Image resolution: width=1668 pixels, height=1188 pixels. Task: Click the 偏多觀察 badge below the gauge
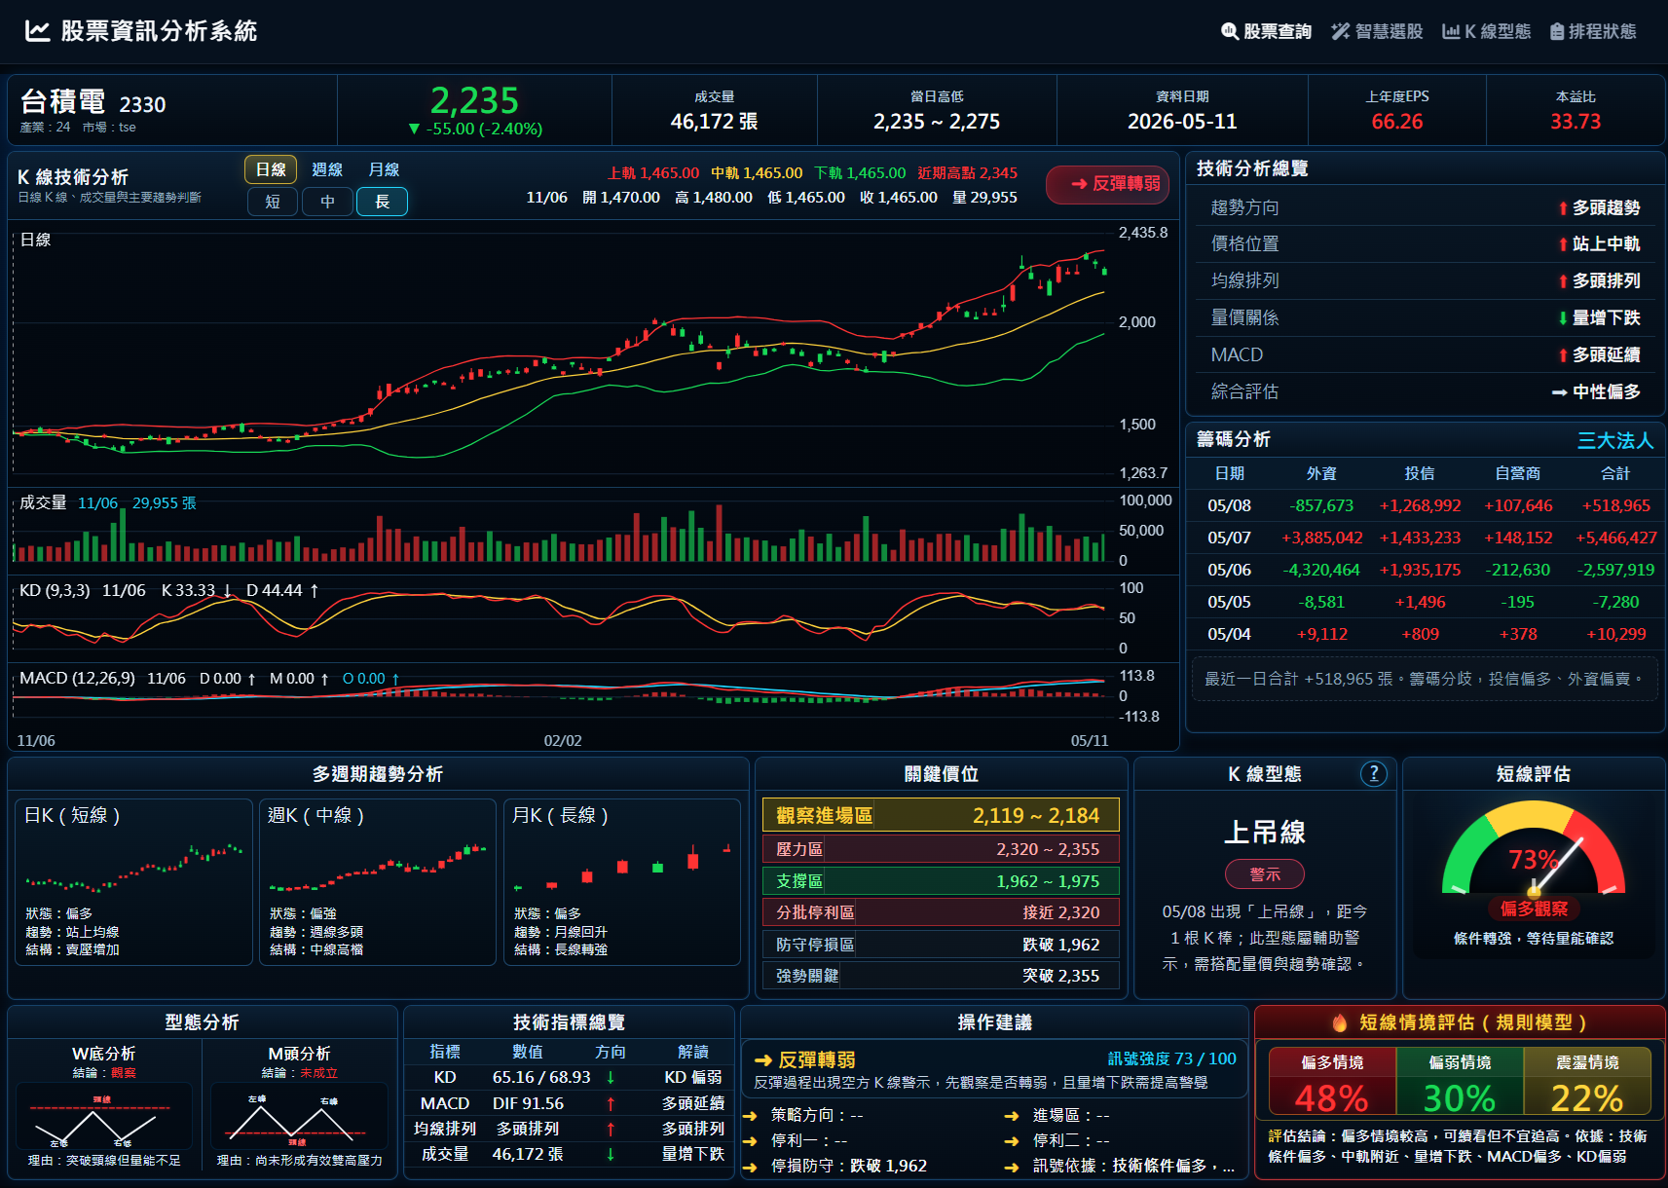click(x=1534, y=909)
